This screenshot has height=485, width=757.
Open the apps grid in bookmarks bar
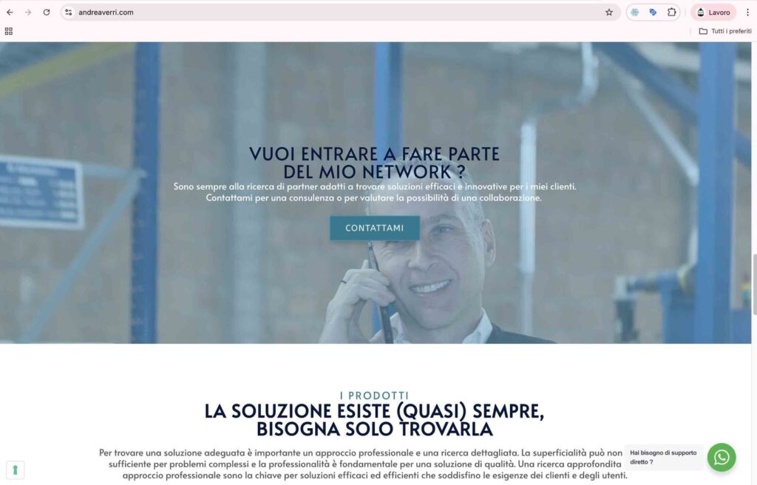(x=9, y=31)
